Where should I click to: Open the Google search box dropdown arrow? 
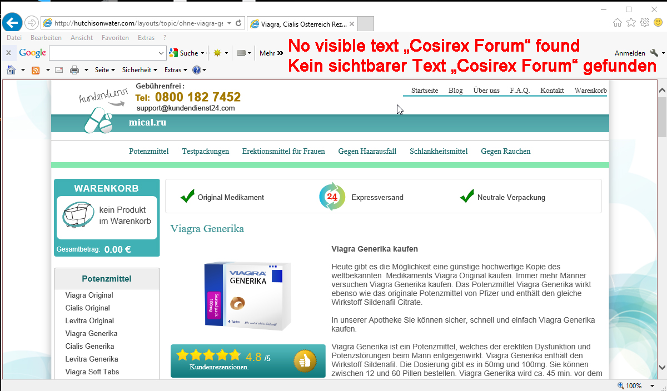pos(161,53)
